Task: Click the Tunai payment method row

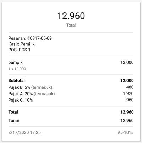Action: point(71,121)
